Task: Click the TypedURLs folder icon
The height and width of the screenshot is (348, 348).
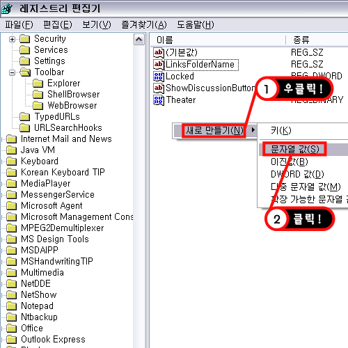Action: [25, 117]
